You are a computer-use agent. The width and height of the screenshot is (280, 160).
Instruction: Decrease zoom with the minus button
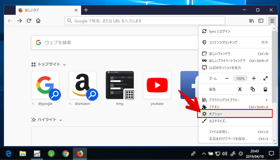click(227, 78)
